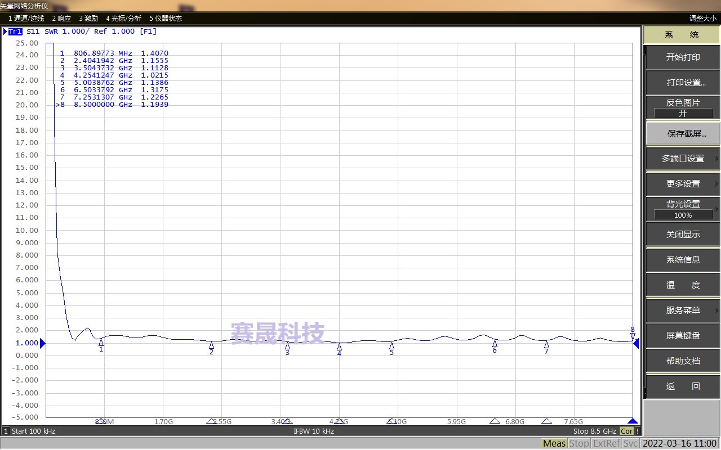This screenshot has width=721, height=450.
Task: Open the 4 光标/分析 menu
Action: (x=123, y=18)
